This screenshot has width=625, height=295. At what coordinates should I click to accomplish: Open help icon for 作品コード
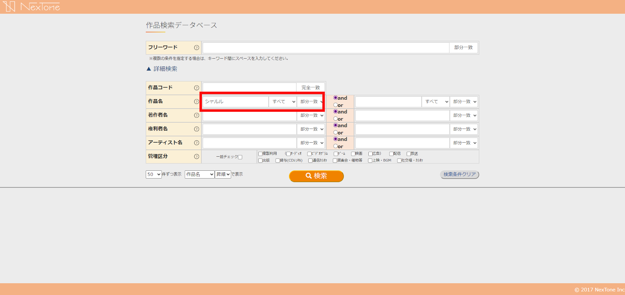point(196,88)
